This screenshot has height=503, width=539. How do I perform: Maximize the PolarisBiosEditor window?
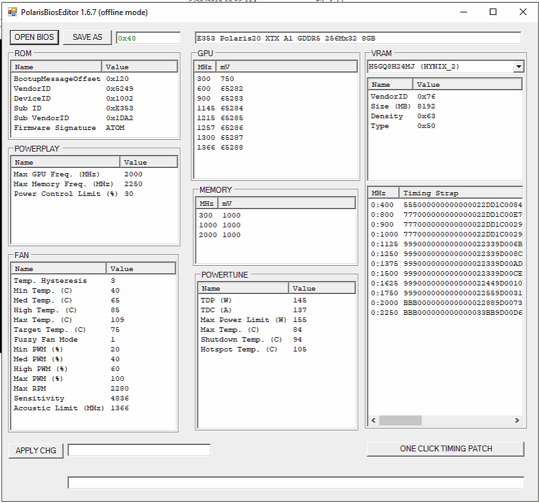coord(493,12)
